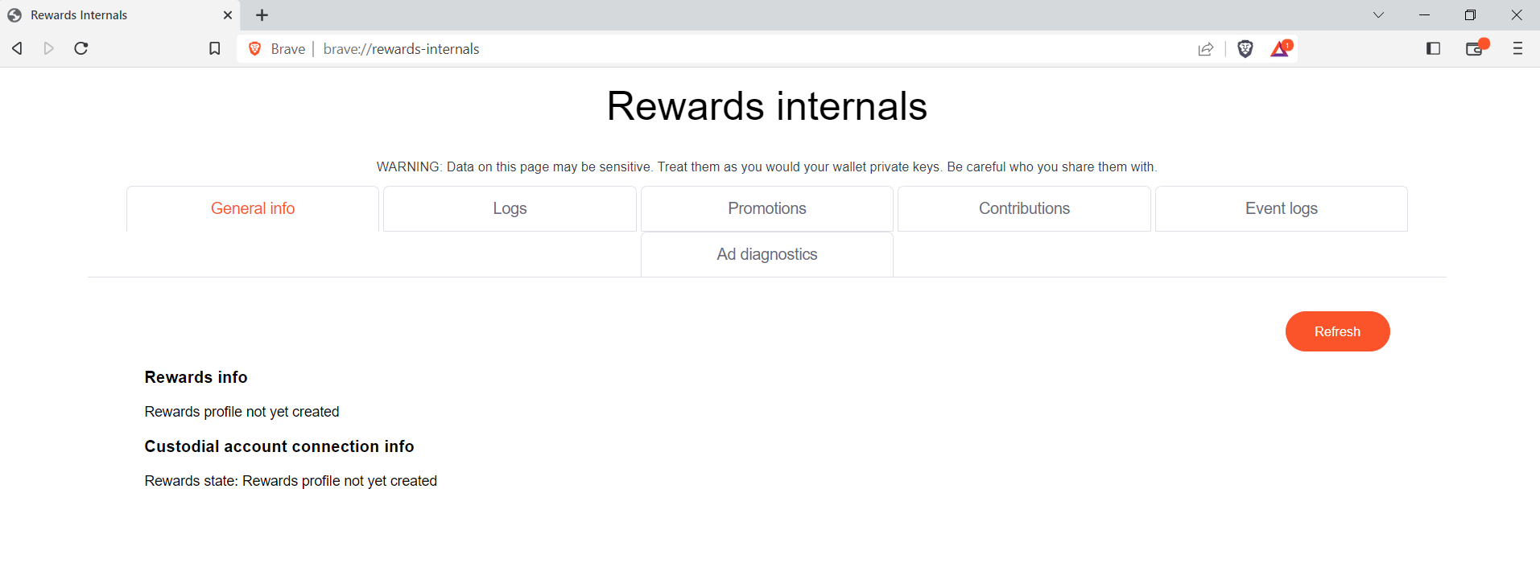Navigate back using the back arrow
Screen dimensions: 1540x563
coord(17,48)
